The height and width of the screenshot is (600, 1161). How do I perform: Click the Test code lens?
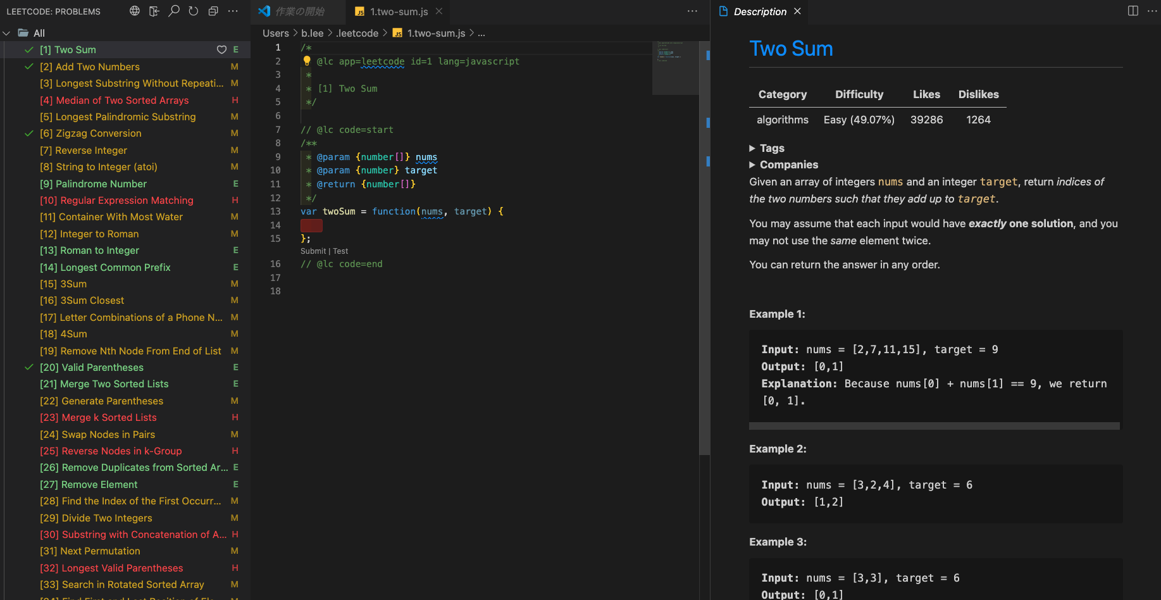click(340, 251)
